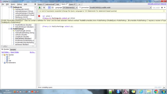Select the Samples tab
Screen dimensions: 167x94
[13, 49]
